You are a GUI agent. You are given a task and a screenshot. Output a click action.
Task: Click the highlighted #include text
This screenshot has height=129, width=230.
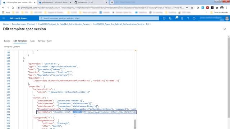point(77,112)
